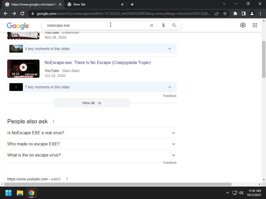Reload the current page
266x199 pixels.
22,13
